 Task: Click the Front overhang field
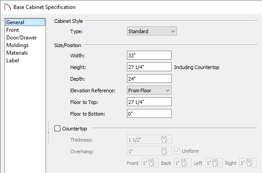point(150,163)
